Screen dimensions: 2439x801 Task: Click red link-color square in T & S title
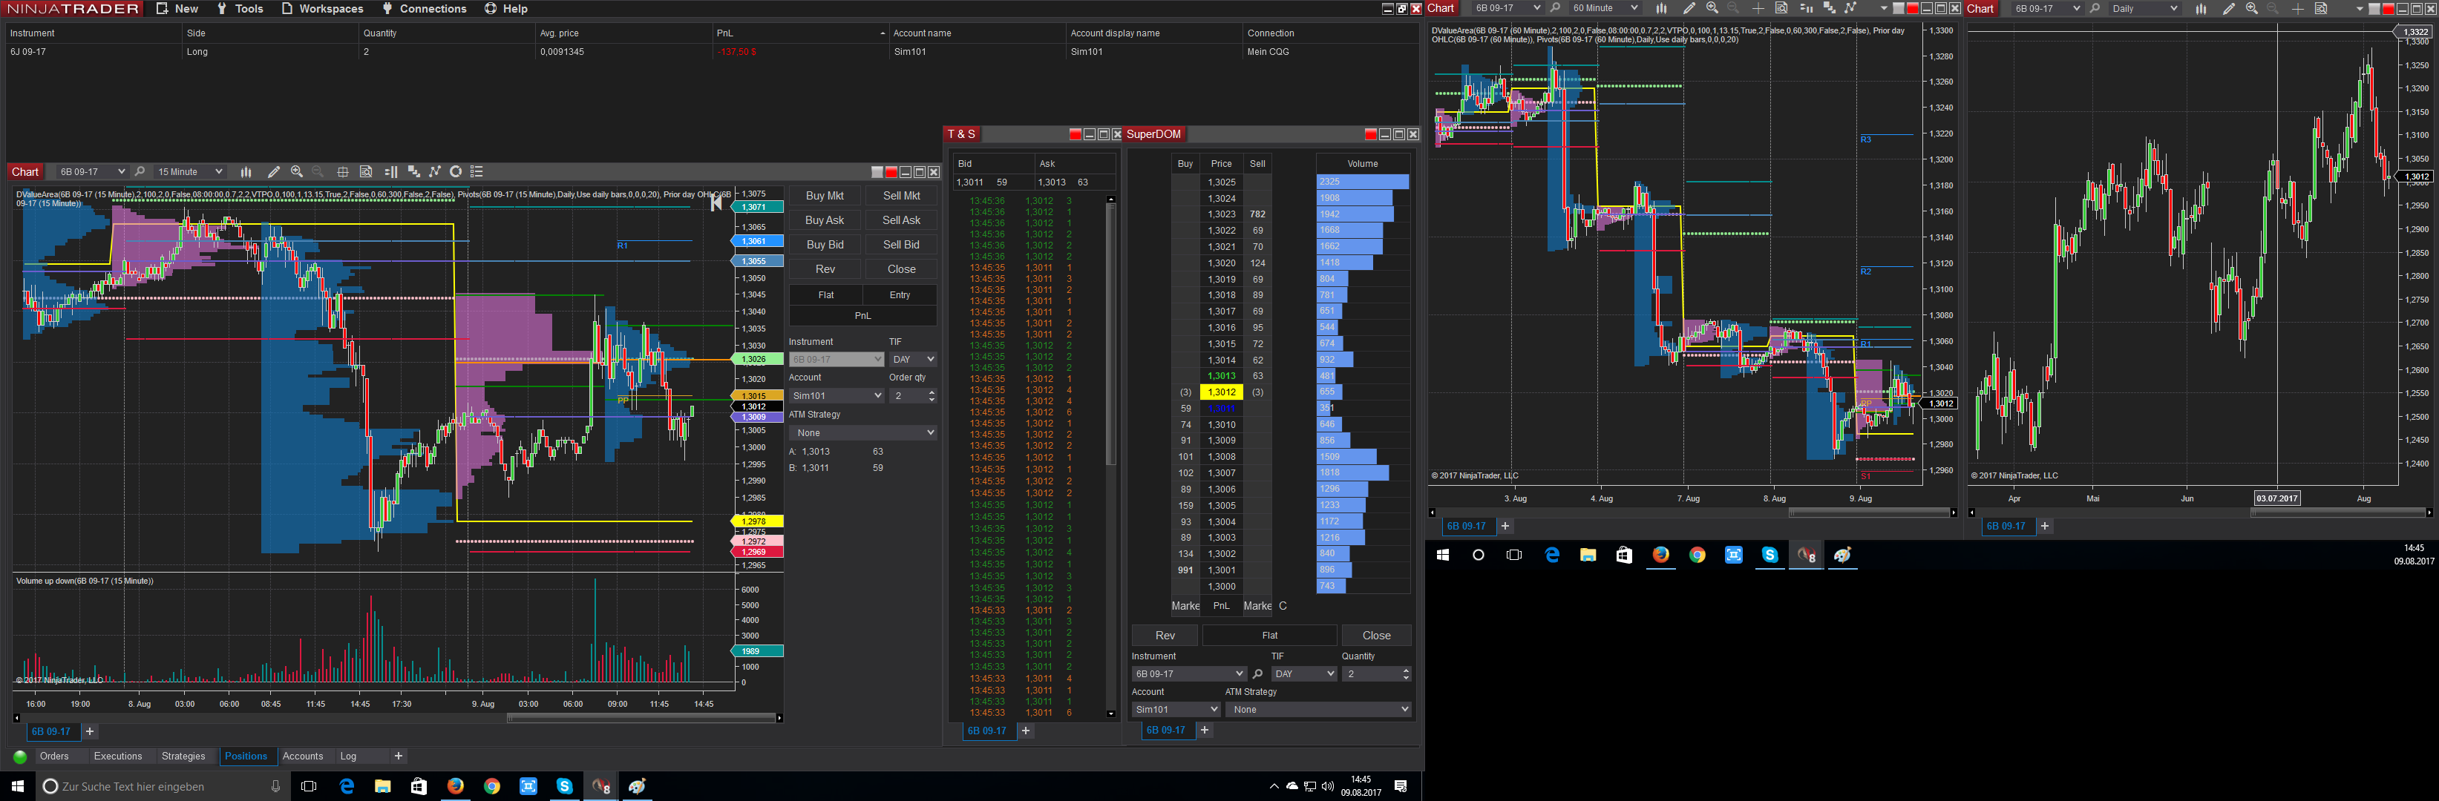1075,134
